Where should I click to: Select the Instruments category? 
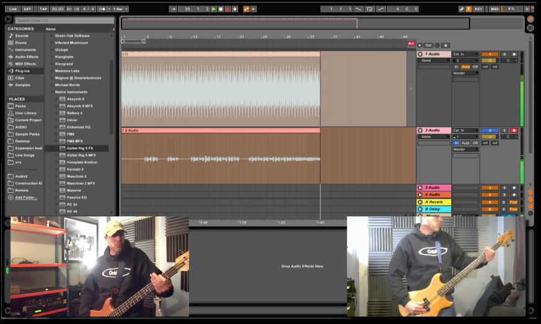pyautogui.click(x=25, y=50)
